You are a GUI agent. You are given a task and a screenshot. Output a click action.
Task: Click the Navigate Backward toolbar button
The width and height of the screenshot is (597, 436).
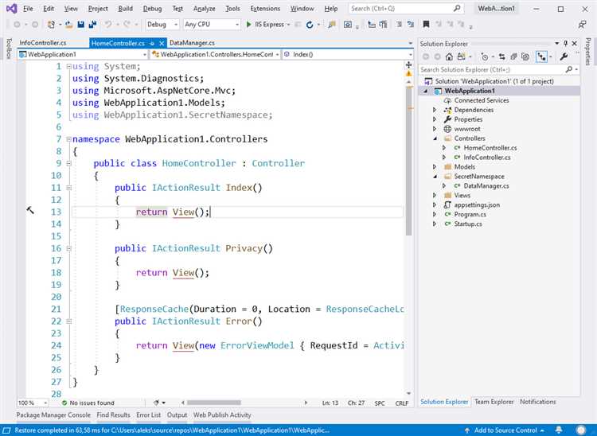click(x=18, y=25)
